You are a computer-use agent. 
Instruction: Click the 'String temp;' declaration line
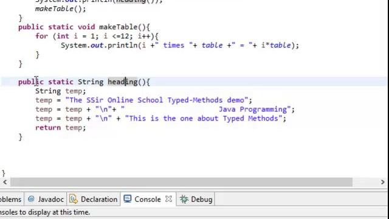(61, 91)
